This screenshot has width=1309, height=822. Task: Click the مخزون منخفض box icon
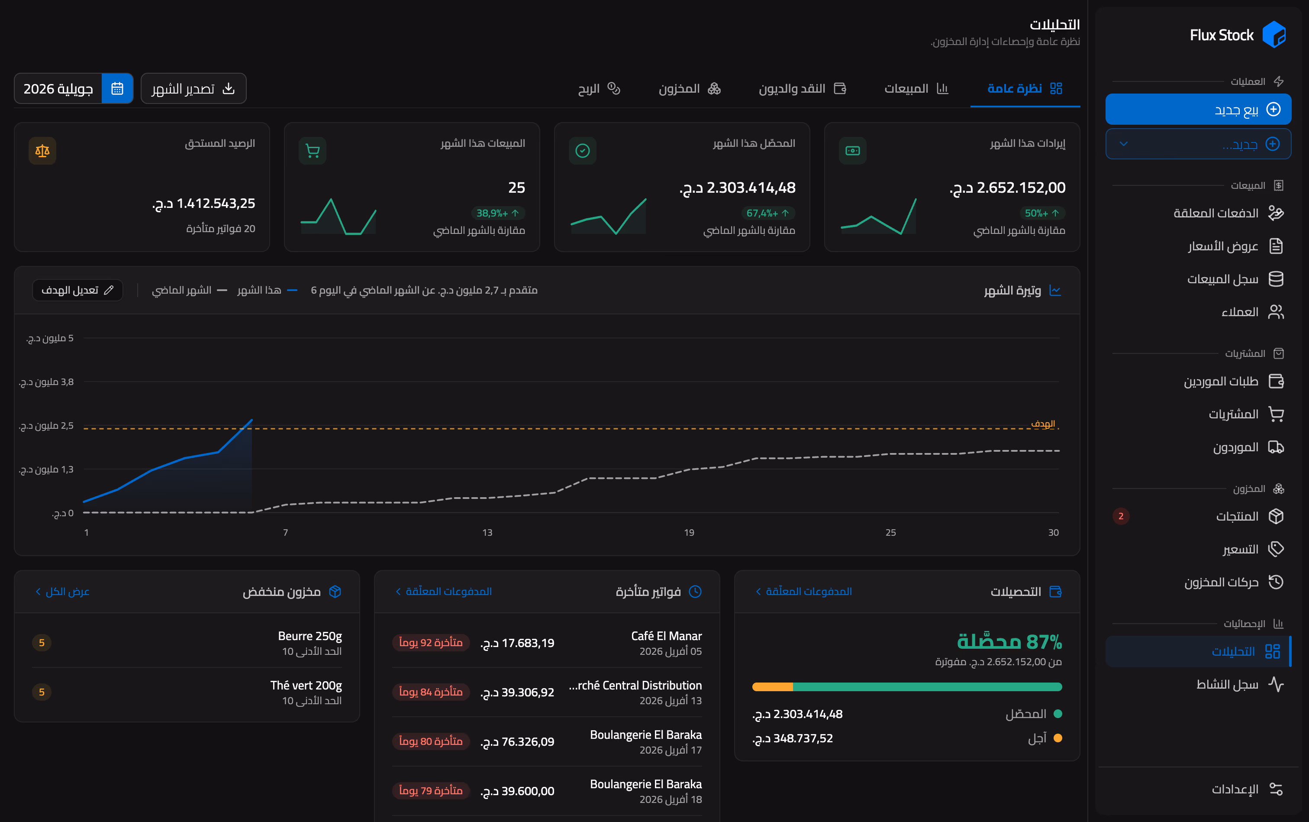[x=335, y=592]
